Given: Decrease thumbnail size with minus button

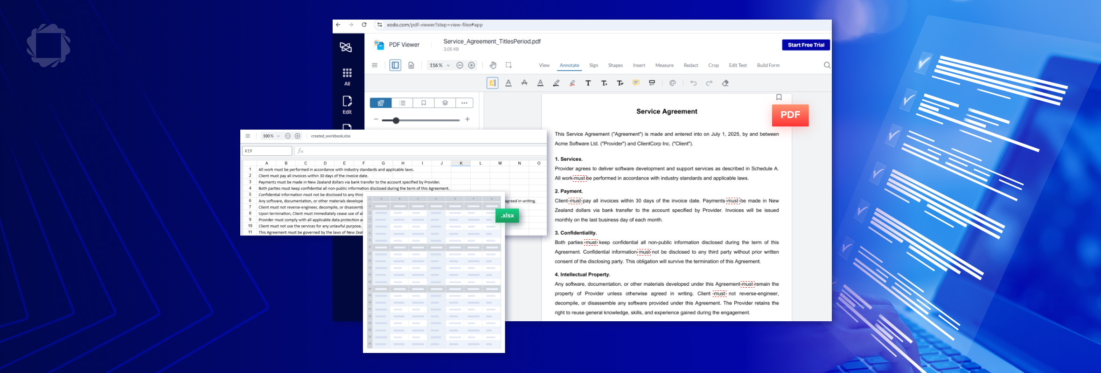Looking at the screenshot, I should tap(376, 119).
